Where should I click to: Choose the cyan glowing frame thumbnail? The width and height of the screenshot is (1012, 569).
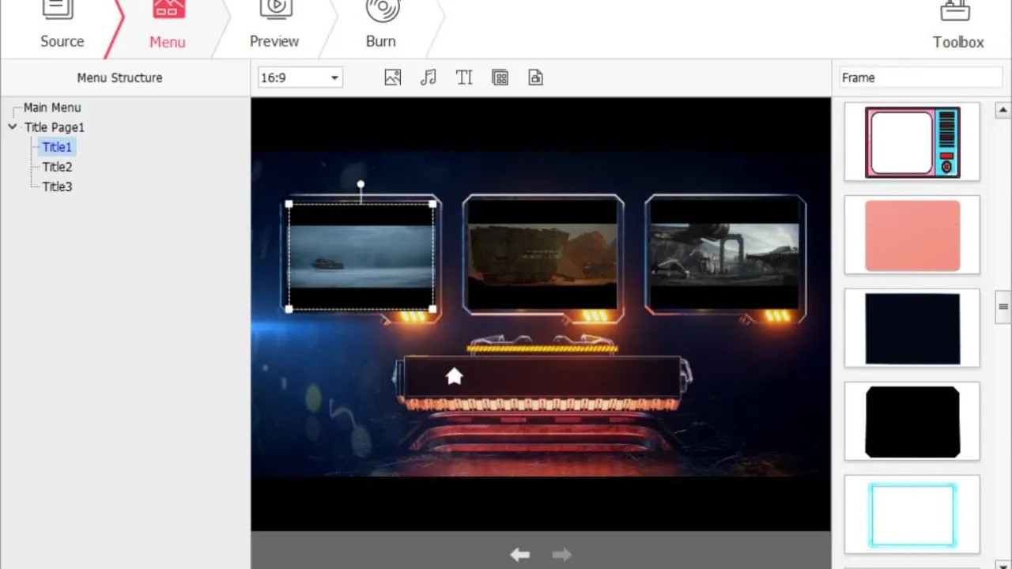coord(912,515)
